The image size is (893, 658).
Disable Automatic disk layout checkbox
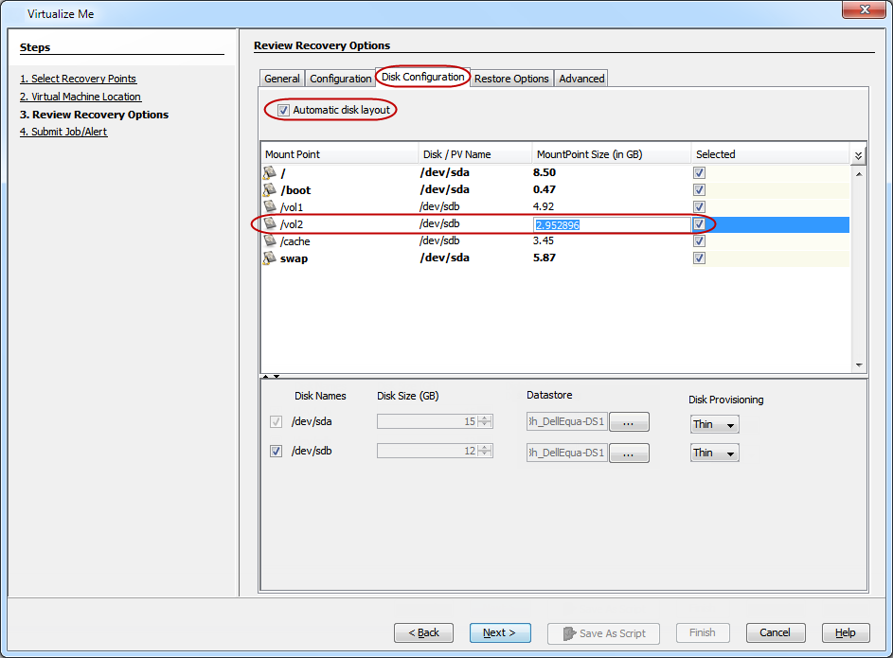[284, 111]
